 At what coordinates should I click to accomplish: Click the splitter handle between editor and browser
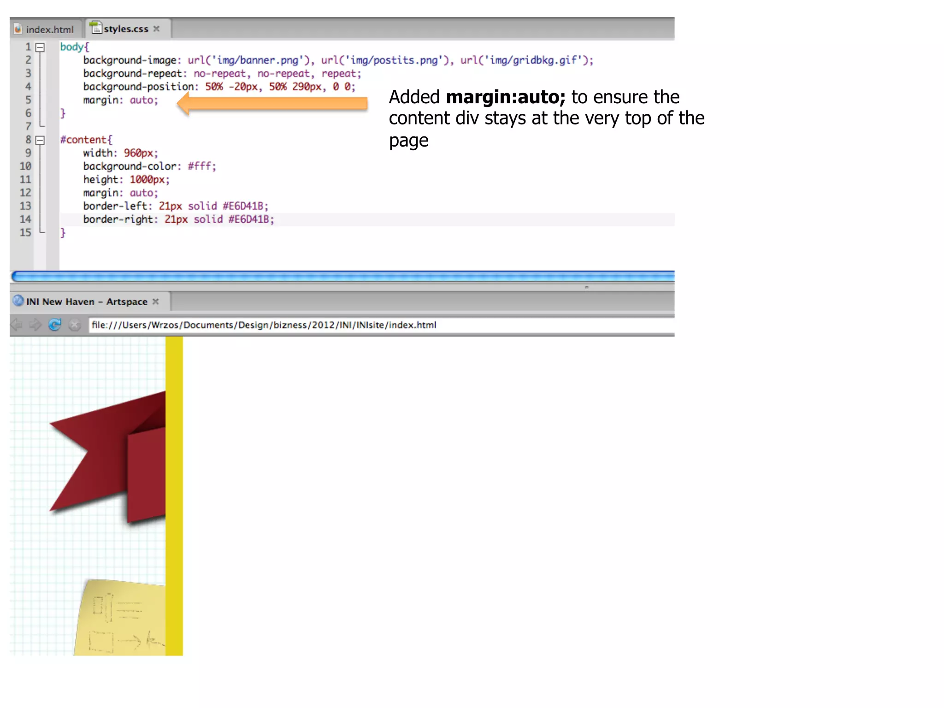586,287
